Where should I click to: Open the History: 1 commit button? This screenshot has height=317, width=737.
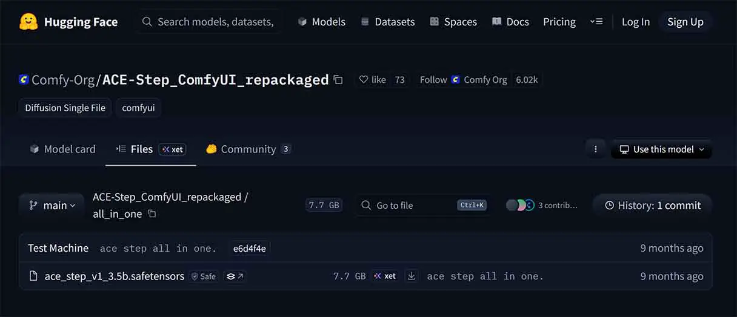[652, 206]
